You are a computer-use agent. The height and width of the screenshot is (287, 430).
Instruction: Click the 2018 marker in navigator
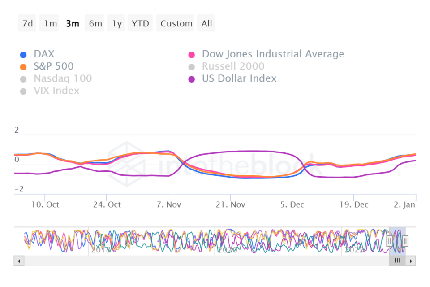(x=101, y=250)
